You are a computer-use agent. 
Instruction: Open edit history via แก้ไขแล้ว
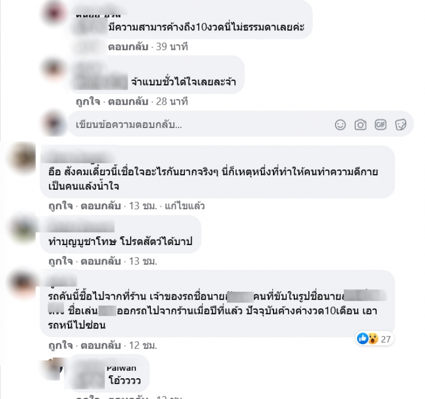point(184,206)
